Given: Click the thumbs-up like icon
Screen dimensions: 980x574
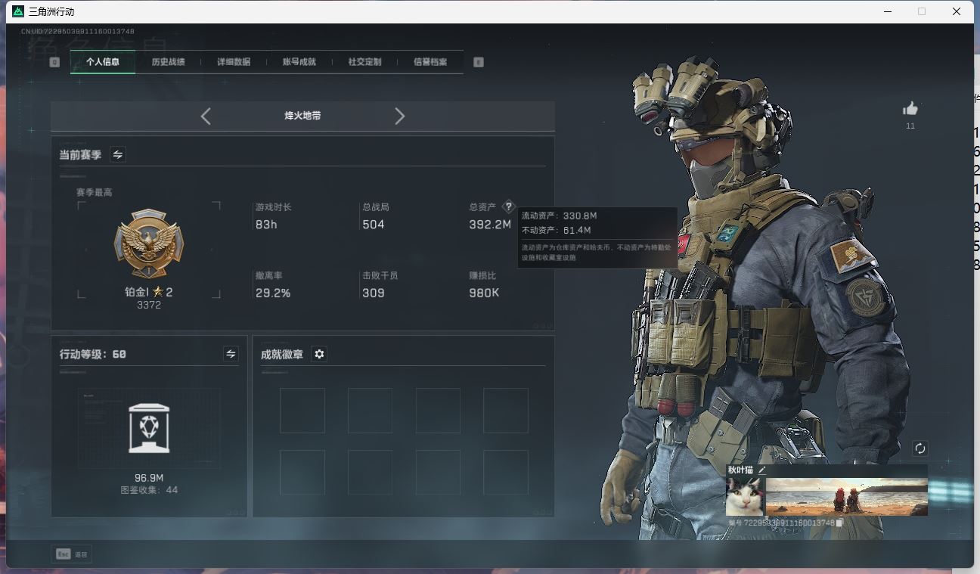Looking at the screenshot, I should (x=910, y=109).
